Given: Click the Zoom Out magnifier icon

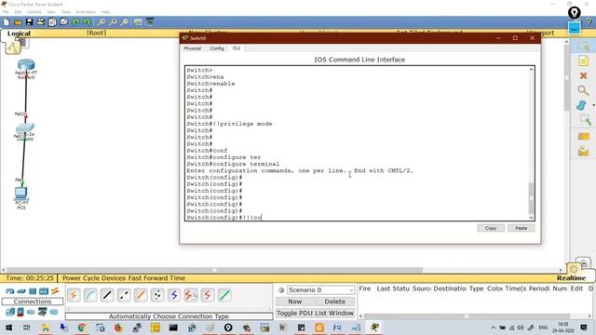Looking at the screenshot, I should click(x=124, y=22).
